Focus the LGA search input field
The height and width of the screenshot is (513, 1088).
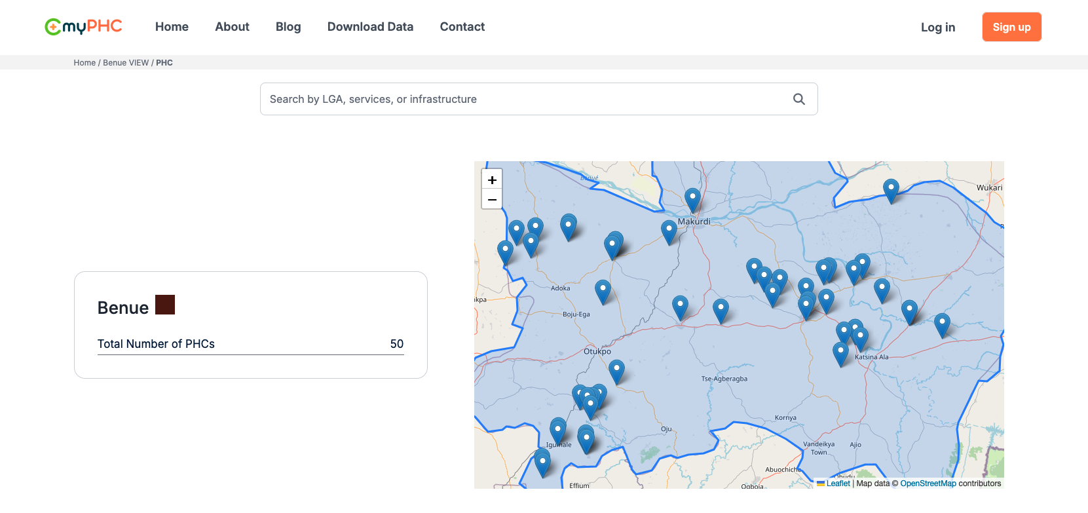coord(524,99)
